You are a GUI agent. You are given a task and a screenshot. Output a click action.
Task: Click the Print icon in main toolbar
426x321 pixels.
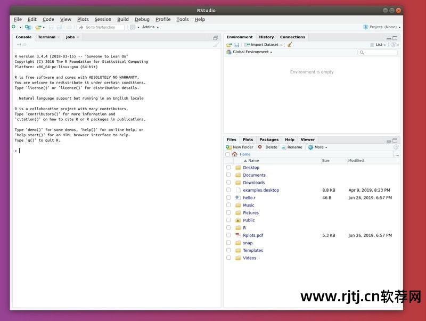tap(70, 27)
